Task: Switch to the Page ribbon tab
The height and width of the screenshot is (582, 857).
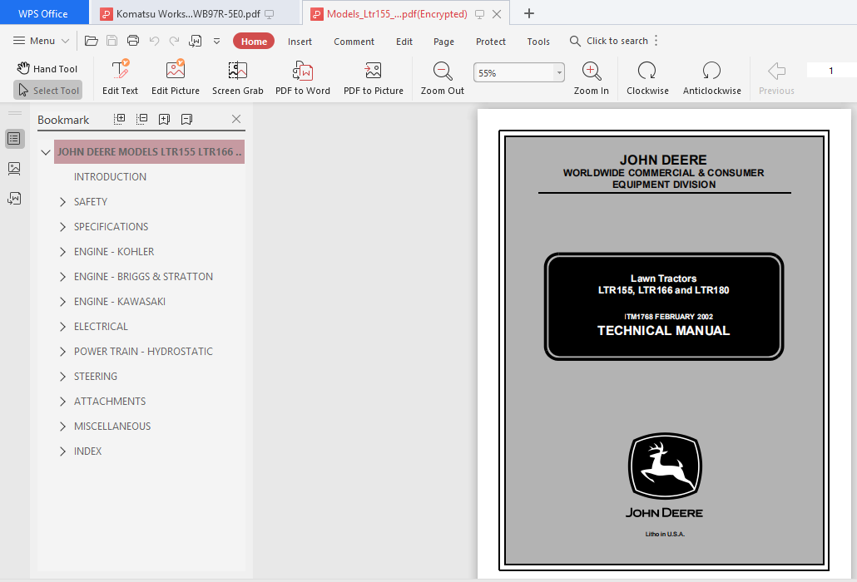Action: (x=443, y=42)
